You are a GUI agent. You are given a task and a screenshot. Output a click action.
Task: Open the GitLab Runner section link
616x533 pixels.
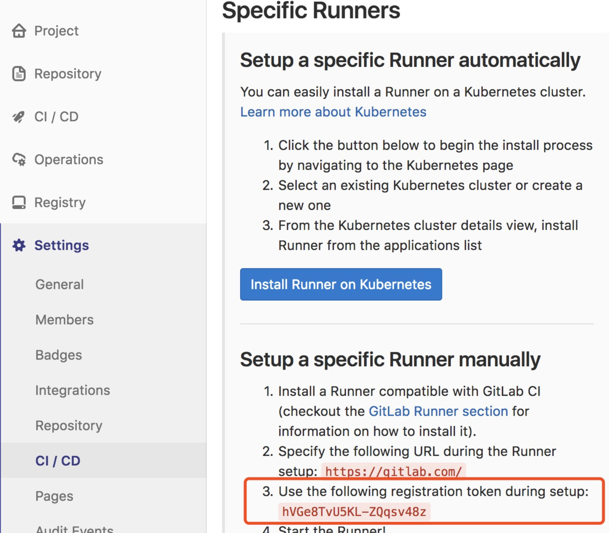pos(438,411)
